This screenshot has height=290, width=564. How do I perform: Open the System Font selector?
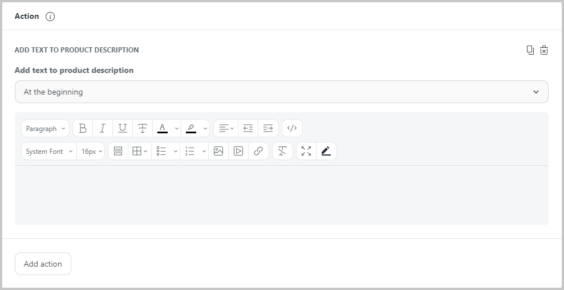pyautogui.click(x=49, y=151)
